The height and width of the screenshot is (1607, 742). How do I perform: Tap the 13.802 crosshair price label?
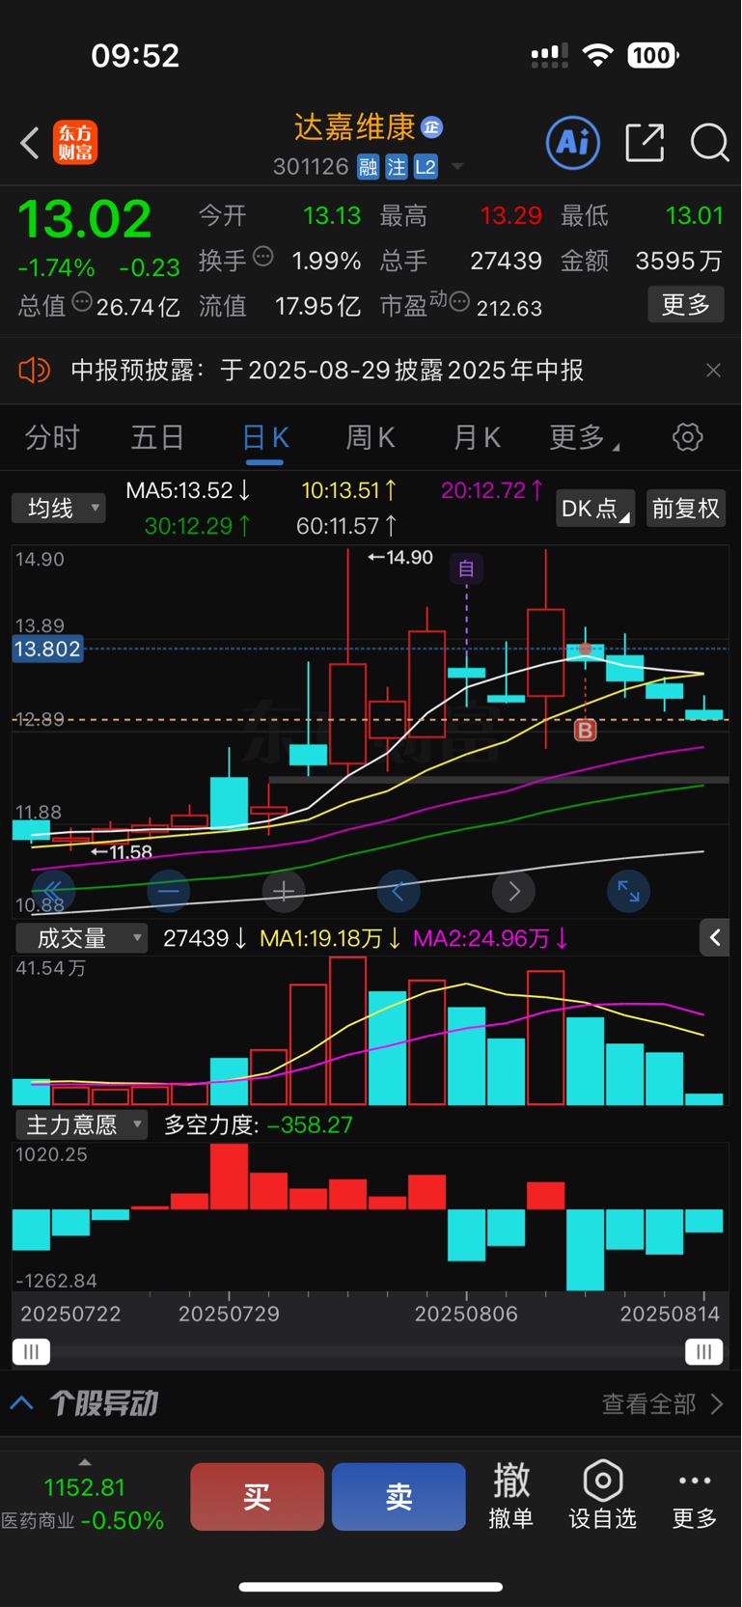(x=47, y=649)
